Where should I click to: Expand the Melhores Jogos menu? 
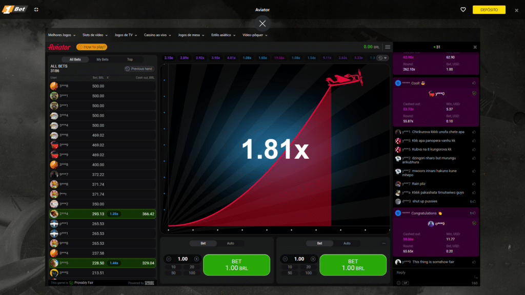click(62, 35)
